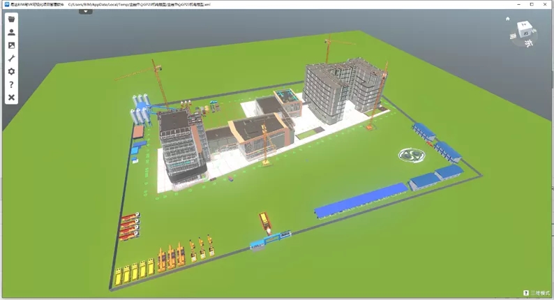The width and height of the screenshot is (554, 300).
Task: Click the question icon beside 三维模式
Action: tap(525, 293)
